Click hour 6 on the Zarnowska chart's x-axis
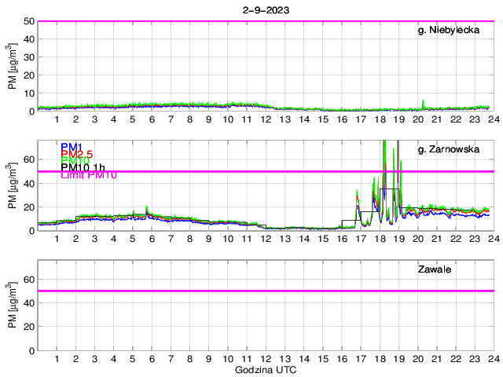This screenshot has height=377, width=503. pyautogui.click(x=152, y=239)
